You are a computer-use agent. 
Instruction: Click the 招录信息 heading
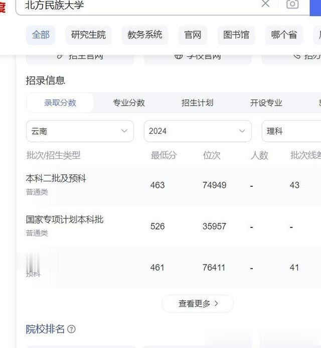[x=45, y=80]
